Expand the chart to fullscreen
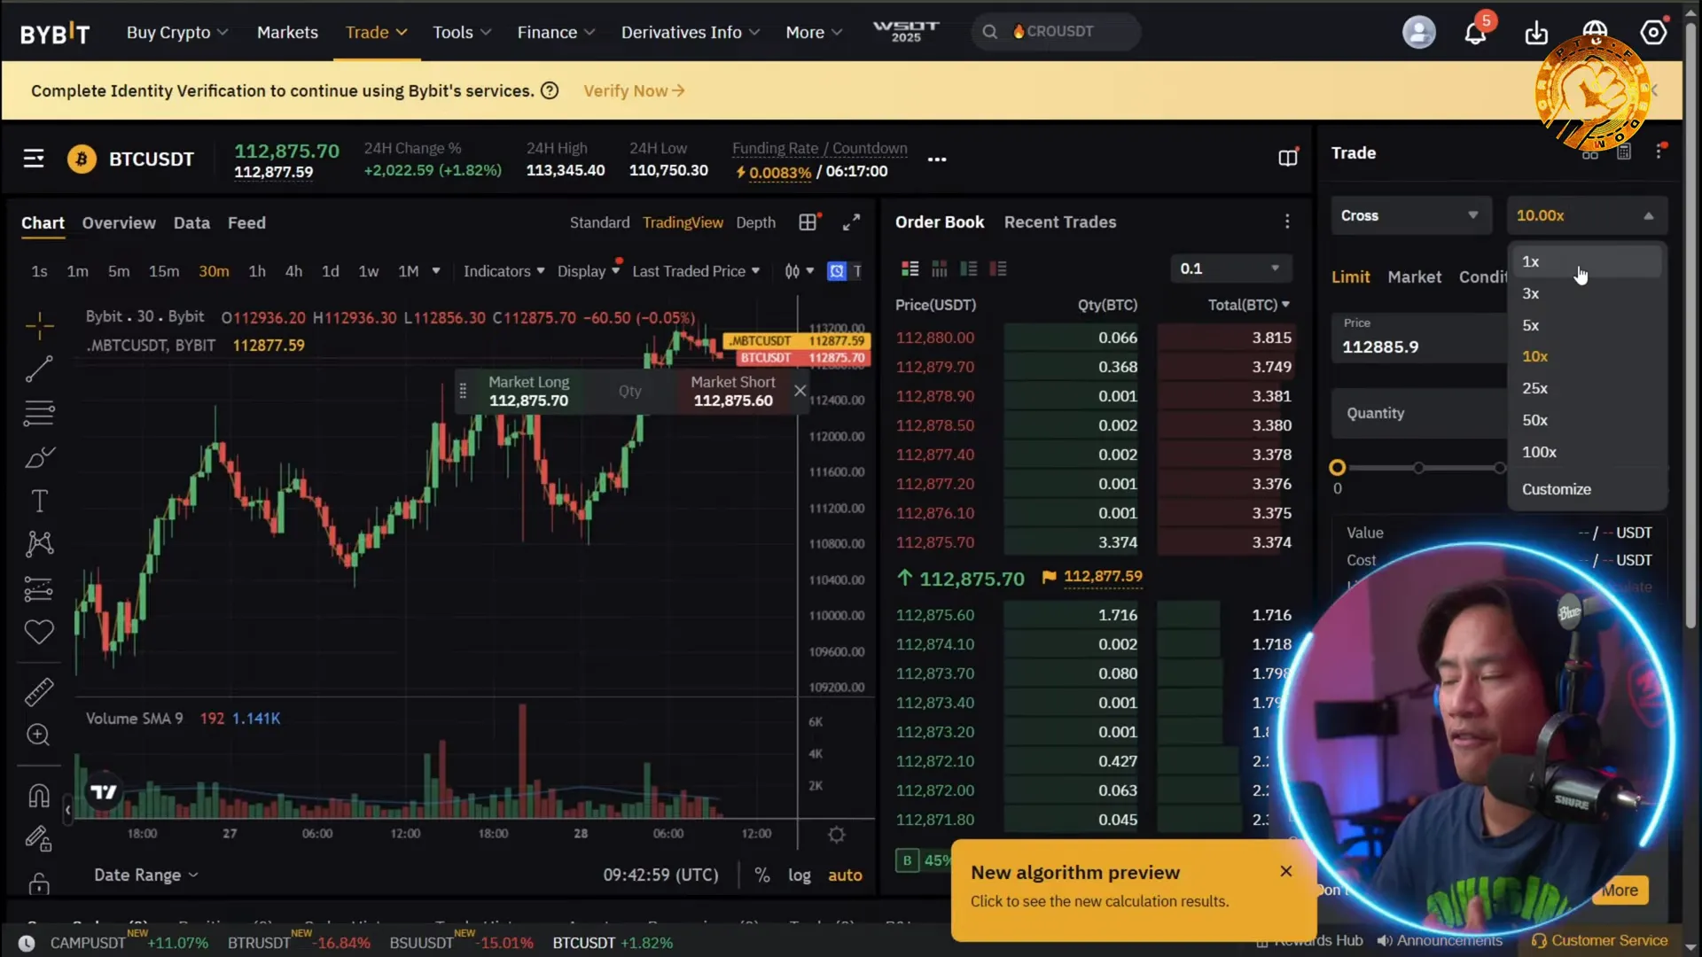 point(851,222)
